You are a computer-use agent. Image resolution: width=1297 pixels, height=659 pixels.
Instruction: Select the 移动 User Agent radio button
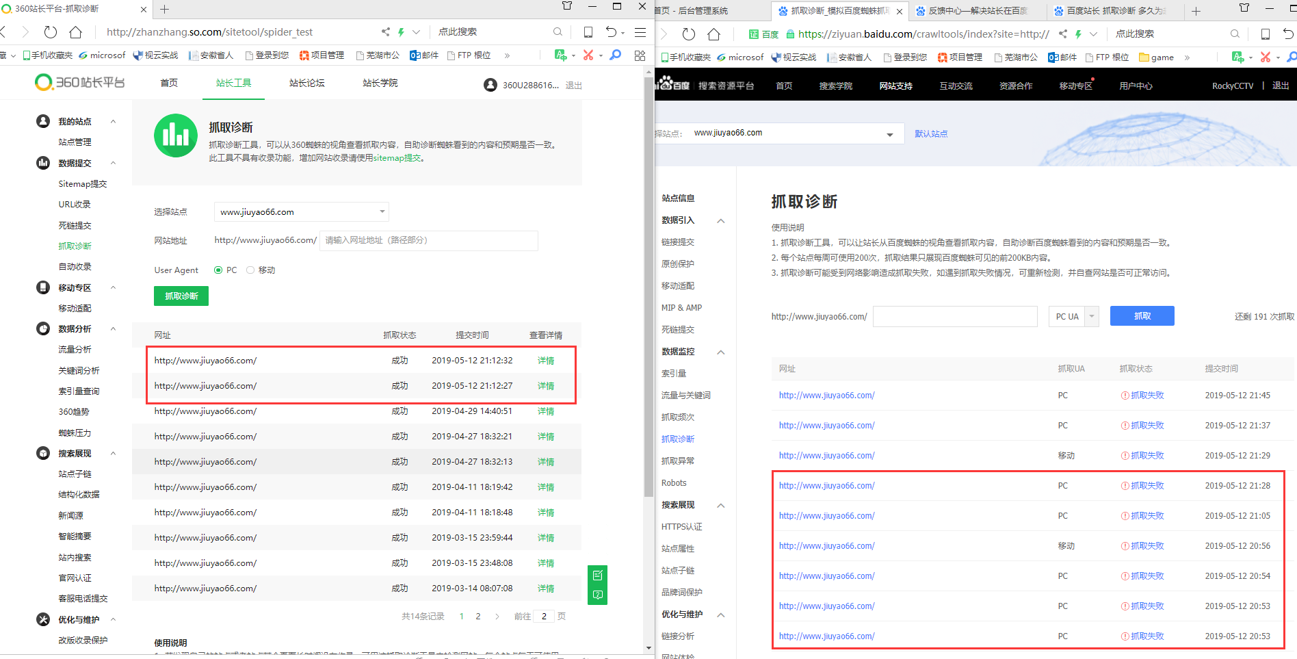click(250, 270)
